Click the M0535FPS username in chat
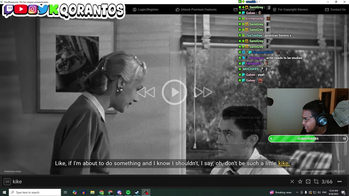Viewport: 349px width, 196px height. point(251,69)
